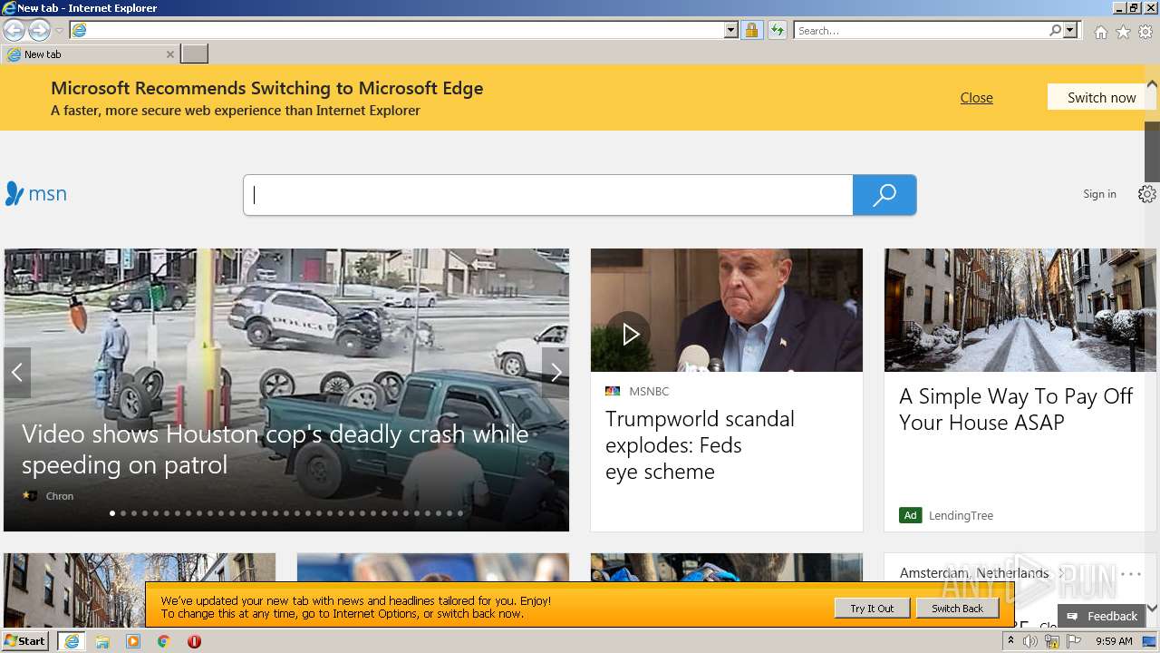Play the MSNBC Trumpworld video
The height and width of the screenshot is (653, 1160).
(x=629, y=334)
